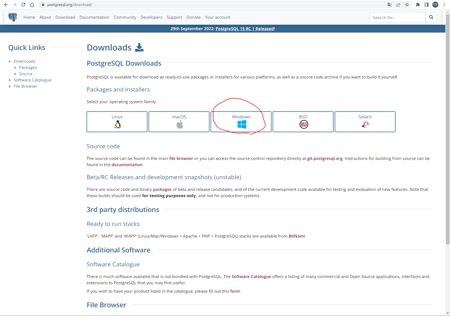This screenshot has width=450, height=316.
Task: Click the File Browser section heading
Action: coord(106,305)
